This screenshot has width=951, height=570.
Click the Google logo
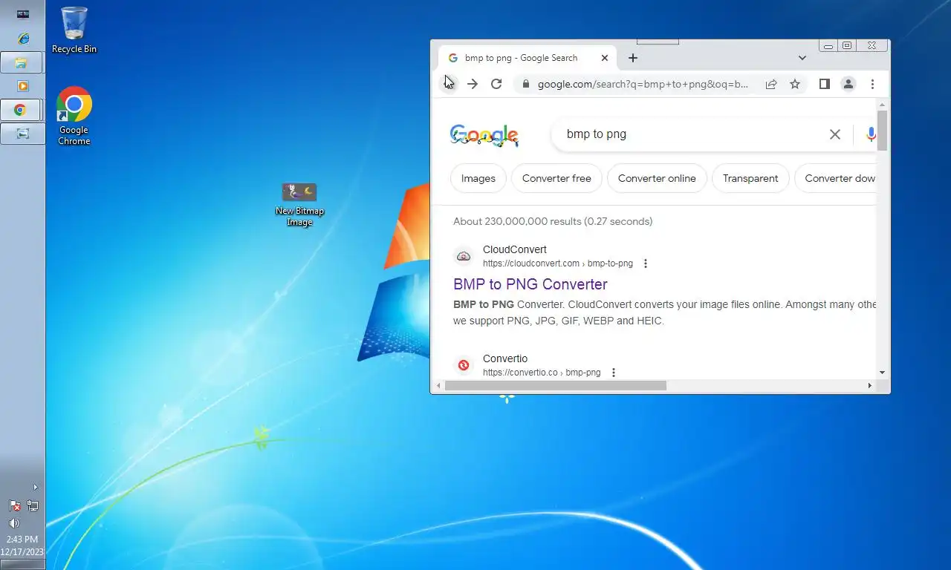[484, 135]
